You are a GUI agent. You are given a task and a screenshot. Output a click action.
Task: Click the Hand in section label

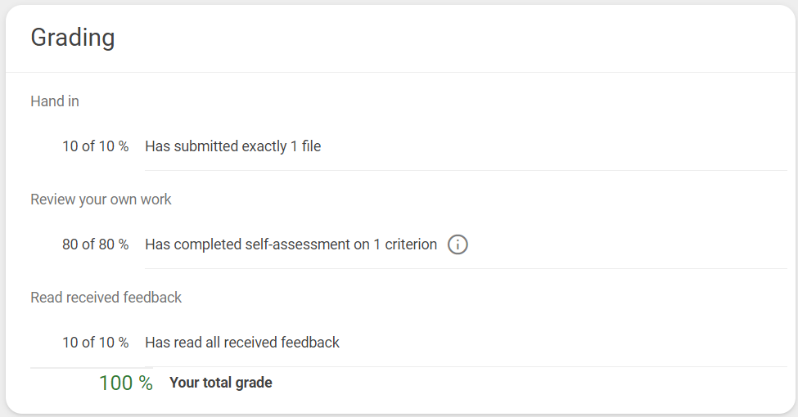click(x=55, y=101)
